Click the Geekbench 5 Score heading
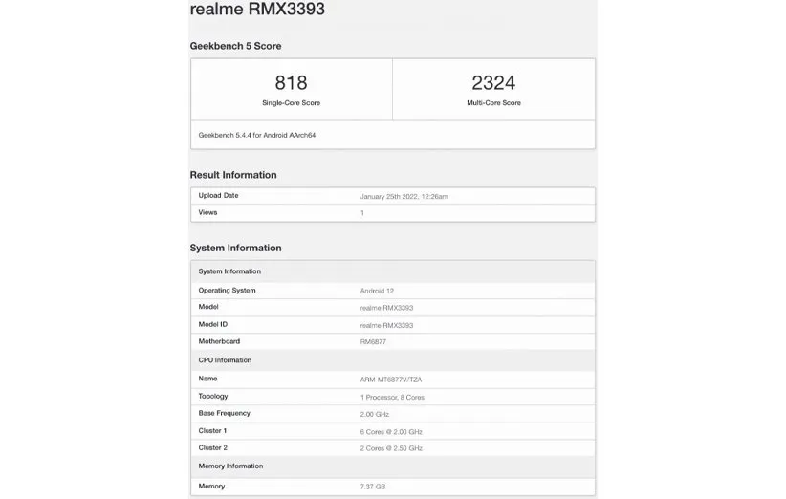Image resolution: width=786 pixels, height=499 pixels. tap(235, 46)
